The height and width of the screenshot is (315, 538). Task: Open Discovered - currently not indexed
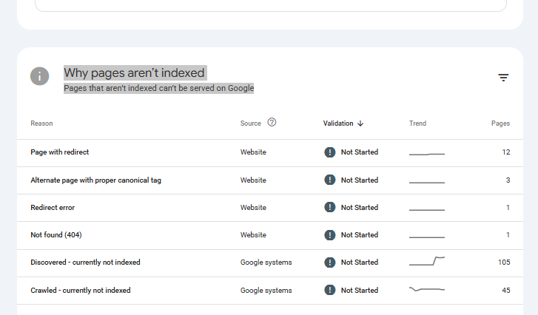(x=85, y=262)
